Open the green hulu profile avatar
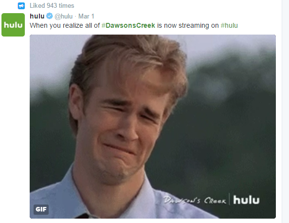Viewport: 289px width, 223px height. click(x=13, y=25)
